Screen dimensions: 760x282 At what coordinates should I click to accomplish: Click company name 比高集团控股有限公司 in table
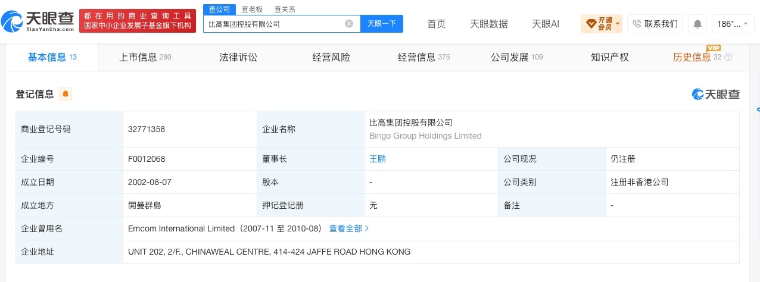(x=411, y=123)
